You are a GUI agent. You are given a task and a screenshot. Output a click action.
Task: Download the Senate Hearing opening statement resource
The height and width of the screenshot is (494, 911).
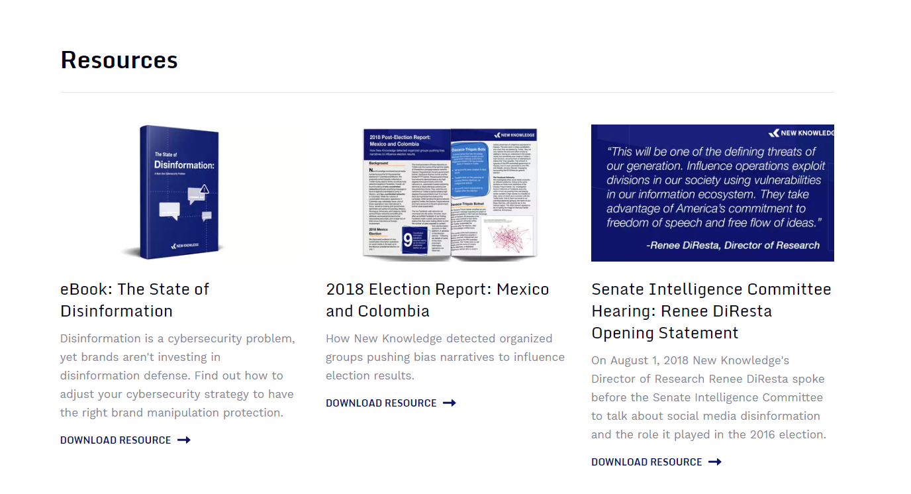click(656, 462)
